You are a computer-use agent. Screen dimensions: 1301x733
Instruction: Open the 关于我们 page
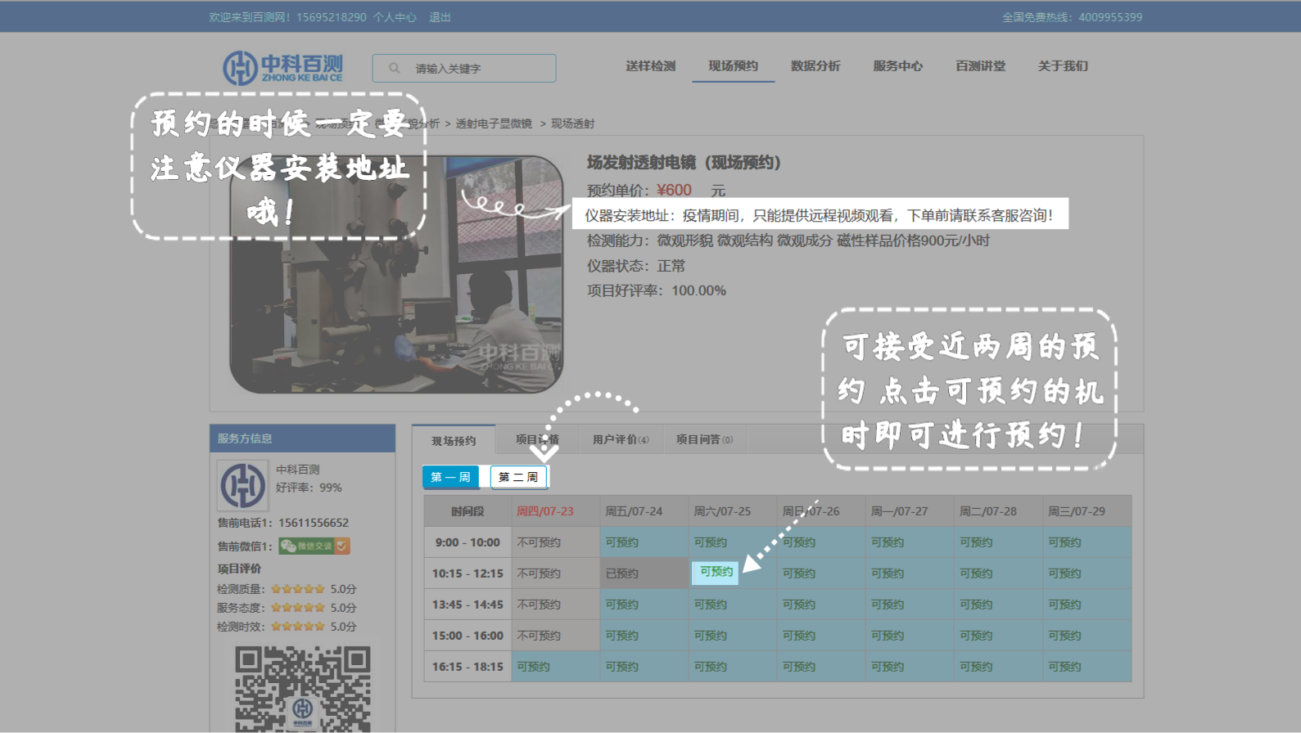click(1063, 66)
